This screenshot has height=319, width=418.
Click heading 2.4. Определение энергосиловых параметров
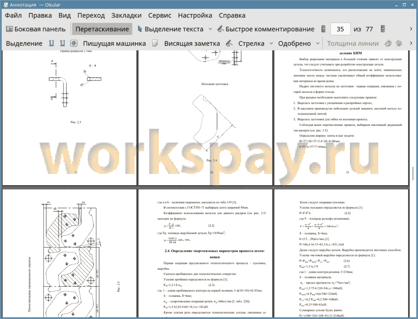(214, 254)
